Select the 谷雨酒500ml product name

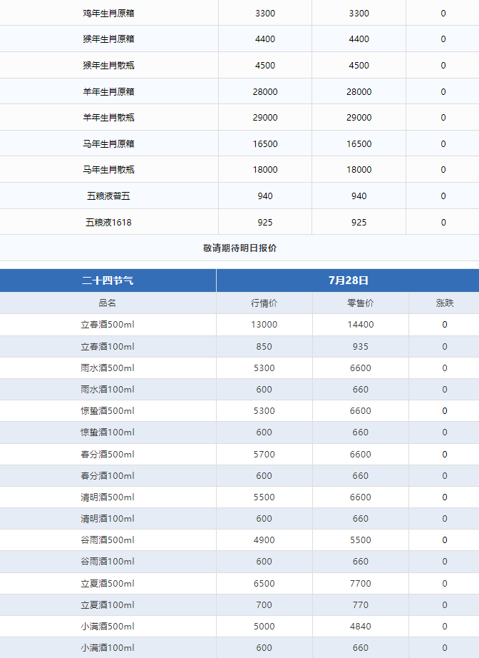coord(108,540)
